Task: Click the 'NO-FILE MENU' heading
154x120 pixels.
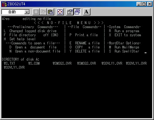Action: pos(69,23)
